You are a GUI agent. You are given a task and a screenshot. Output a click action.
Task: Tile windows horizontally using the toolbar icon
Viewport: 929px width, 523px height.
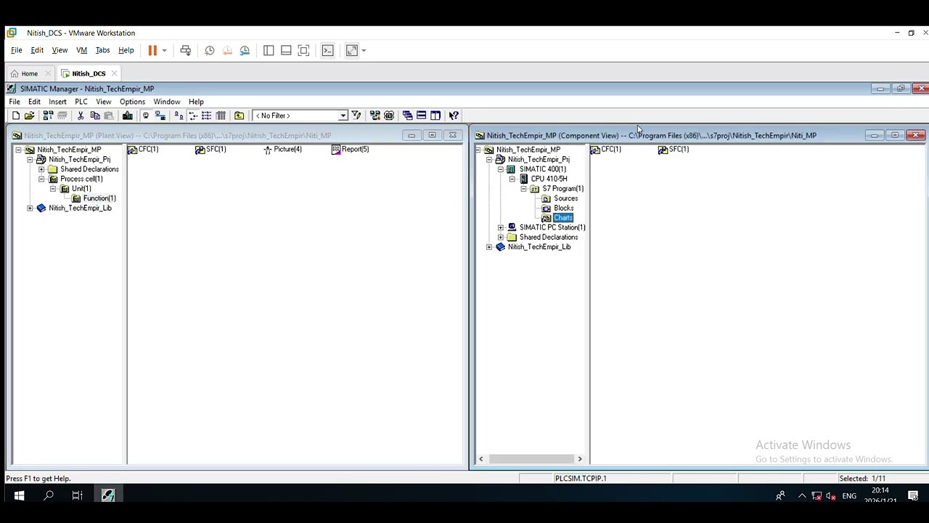point(421,115)
